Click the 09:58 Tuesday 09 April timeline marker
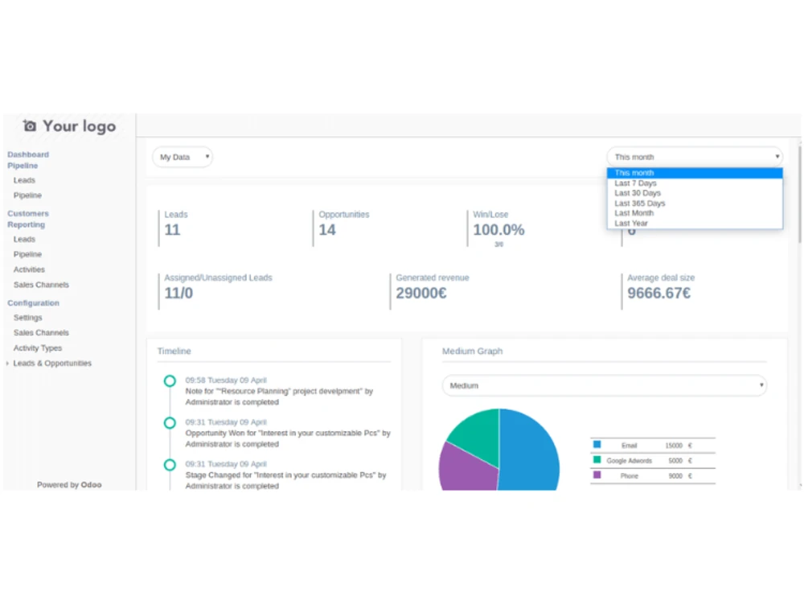 [x=170, y=381]
